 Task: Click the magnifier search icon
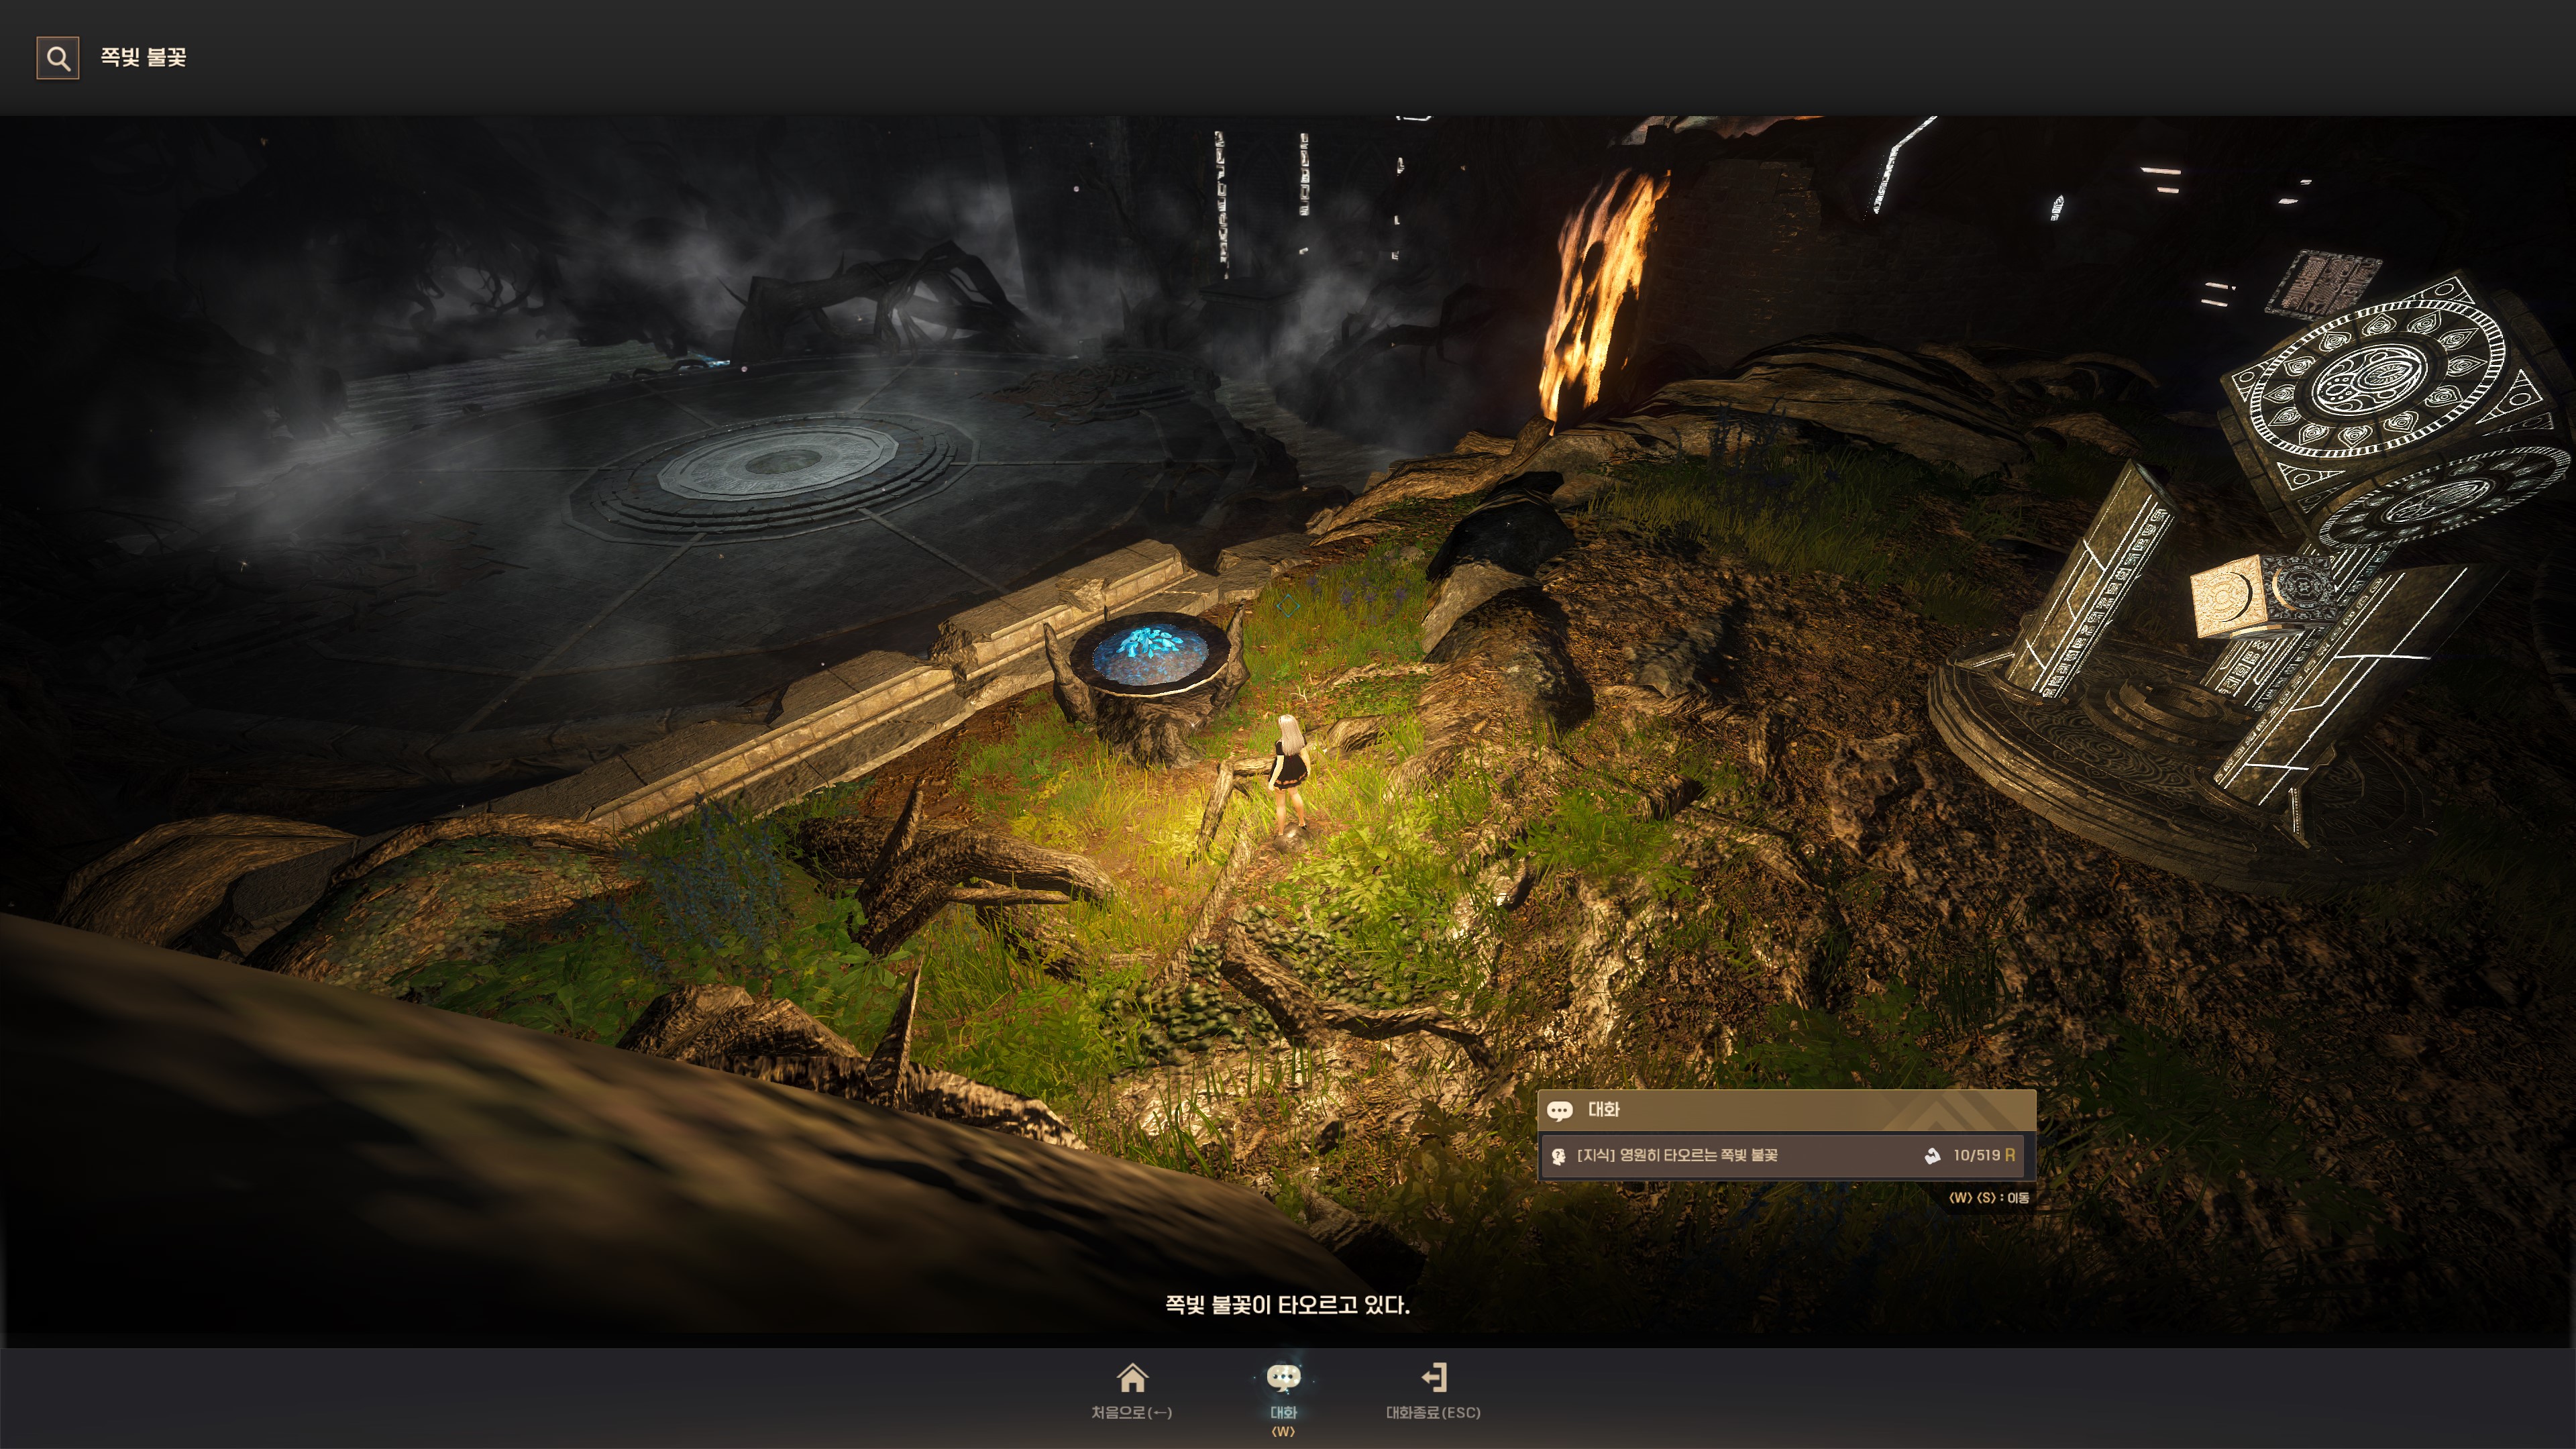click(x=58, y=58)
